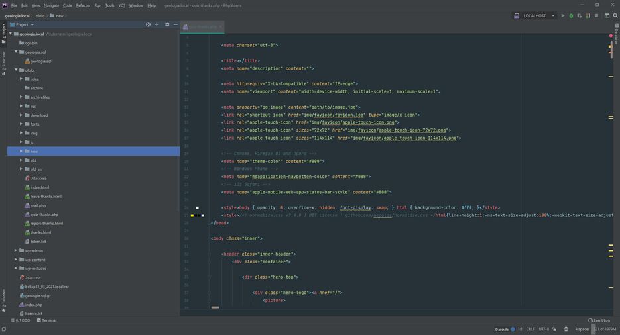
Task: Click the favicon.ico link in the code
Action: coord(349,115)
